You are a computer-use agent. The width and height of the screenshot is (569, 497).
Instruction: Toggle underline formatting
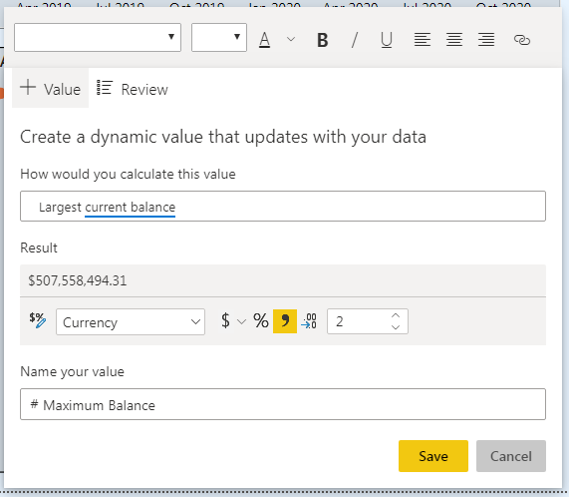387,40
